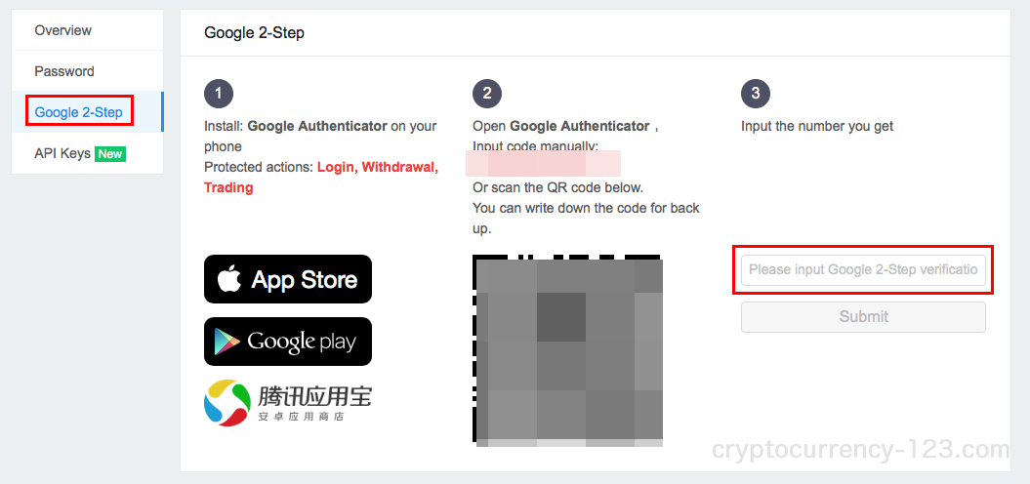
Task: Focus the Google 2-Step verification input field
Action: (x=863, y=270)
